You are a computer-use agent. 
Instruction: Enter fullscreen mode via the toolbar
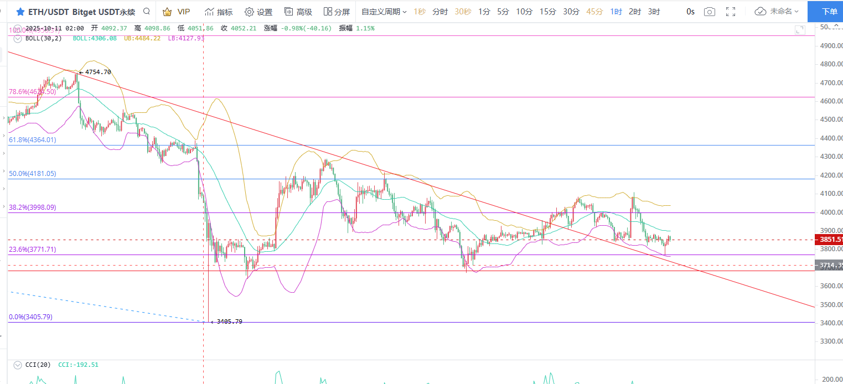(731, 12)
